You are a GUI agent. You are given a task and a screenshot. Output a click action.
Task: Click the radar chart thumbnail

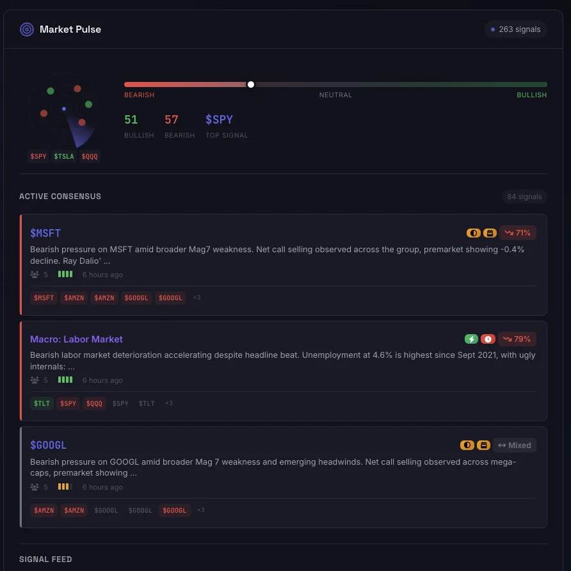(x=64, y=110)
